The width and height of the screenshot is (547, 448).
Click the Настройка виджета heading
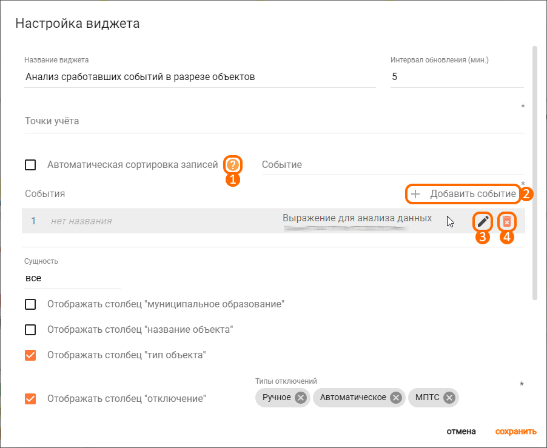pyautogui.click(x=78, y=24)
